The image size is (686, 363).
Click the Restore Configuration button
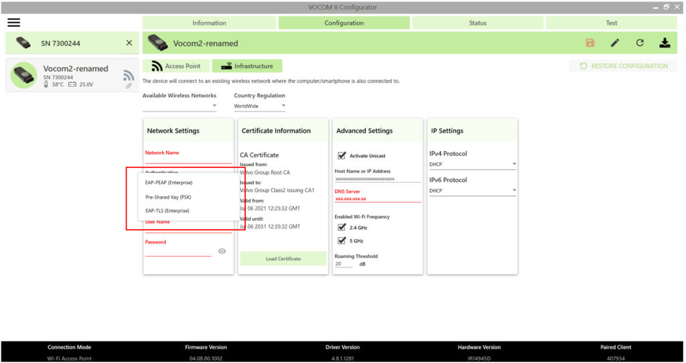623,66
